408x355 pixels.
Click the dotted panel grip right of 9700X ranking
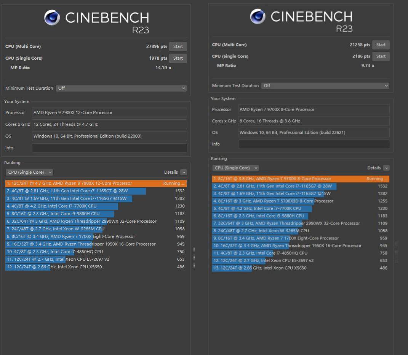point(397,252)
